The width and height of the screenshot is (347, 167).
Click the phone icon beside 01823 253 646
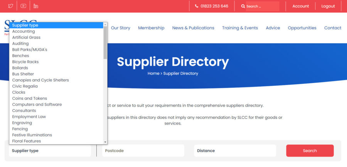197,6
